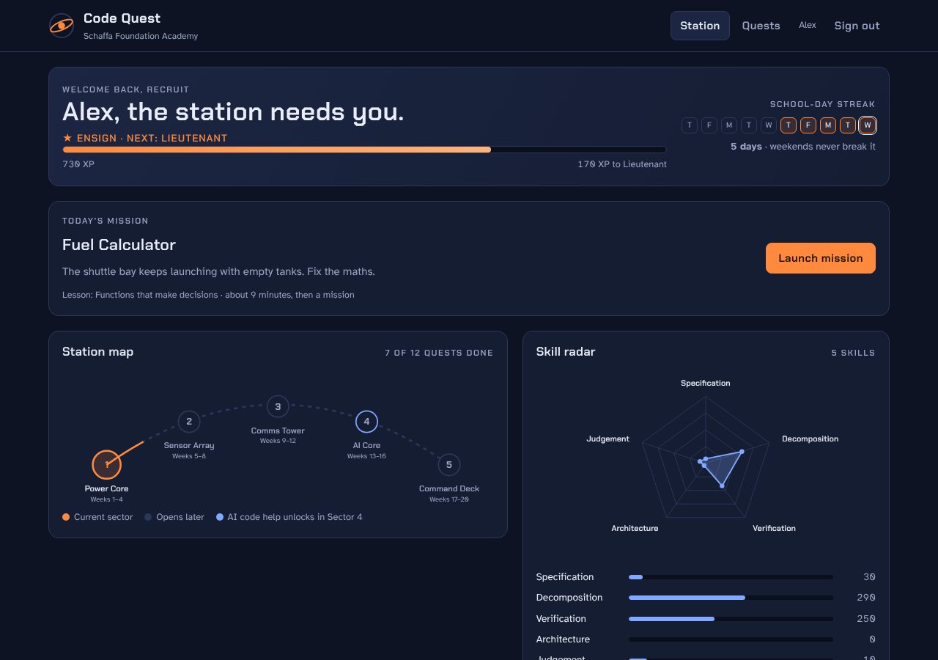Click the Skill radar heading

[x=566, y=352]
